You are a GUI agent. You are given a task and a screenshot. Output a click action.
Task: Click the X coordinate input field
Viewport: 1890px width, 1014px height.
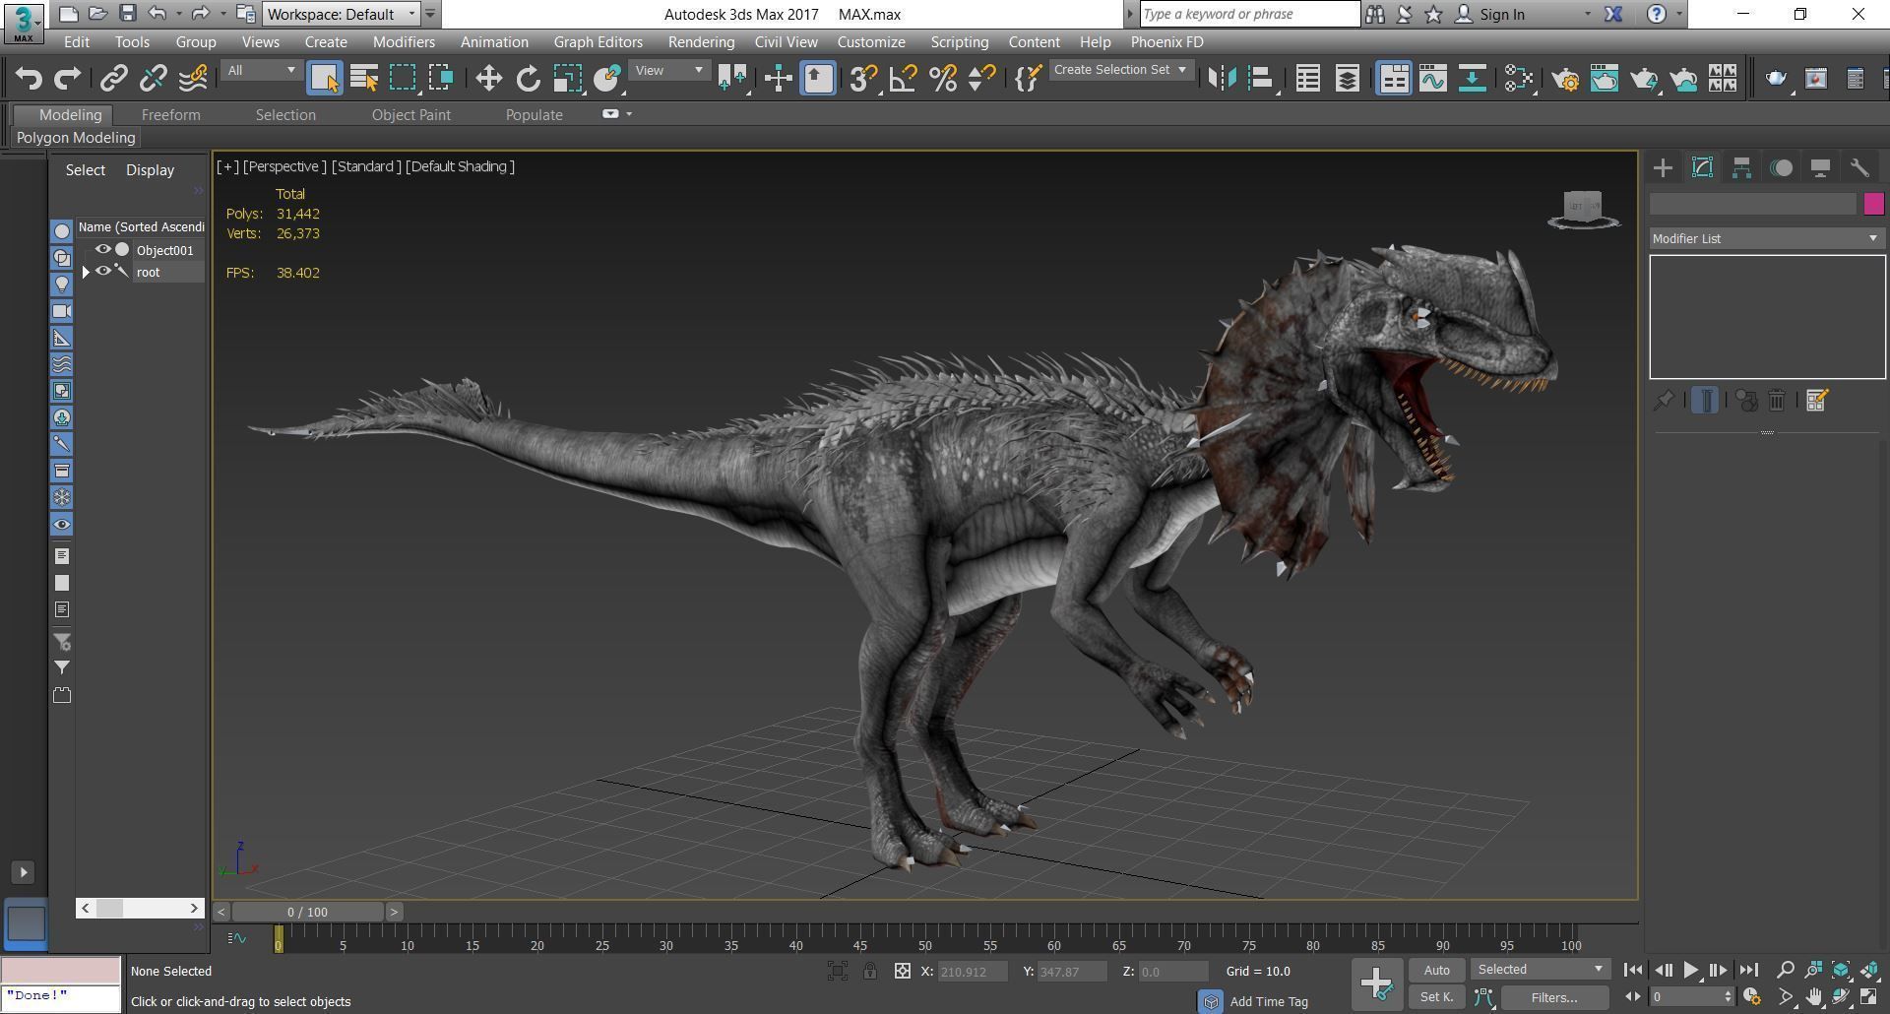(973, 971)
